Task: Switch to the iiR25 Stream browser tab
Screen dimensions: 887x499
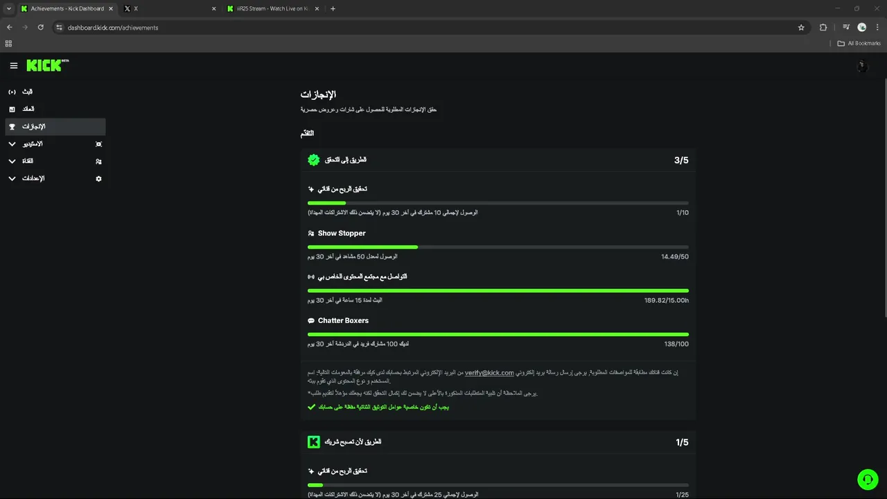Action: (x=274, y=9)
